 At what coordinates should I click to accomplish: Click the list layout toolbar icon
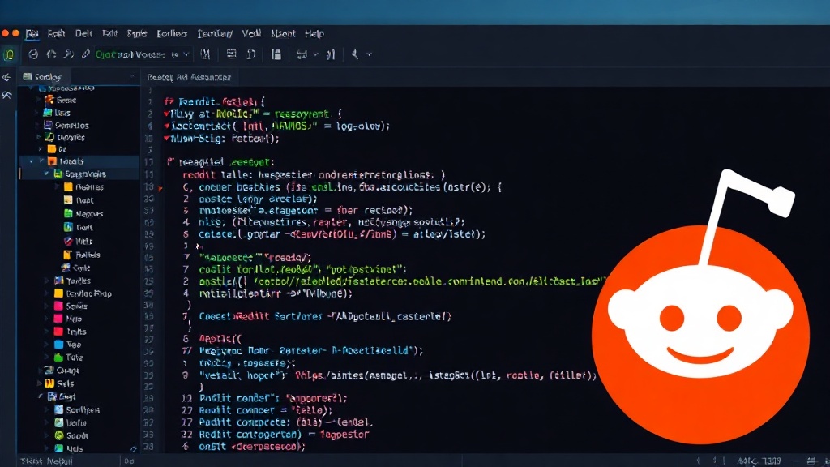(231, 54)
